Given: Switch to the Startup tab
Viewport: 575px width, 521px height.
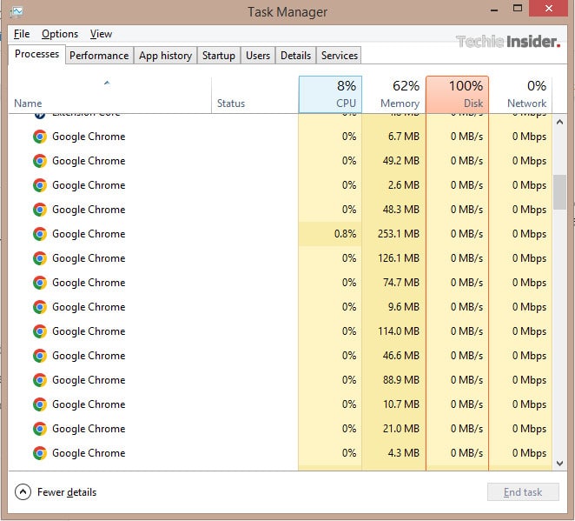Looking at the screenshot, I should (x=218, y=56).
